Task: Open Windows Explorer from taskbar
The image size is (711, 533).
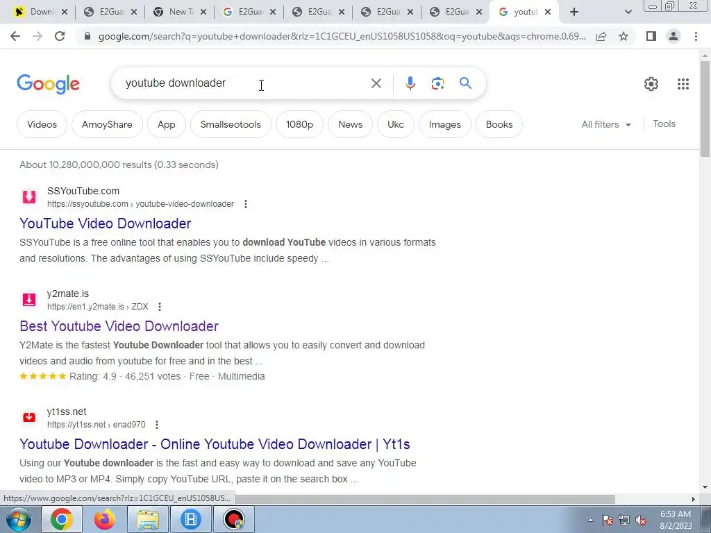Action: (x=148, y=519)
